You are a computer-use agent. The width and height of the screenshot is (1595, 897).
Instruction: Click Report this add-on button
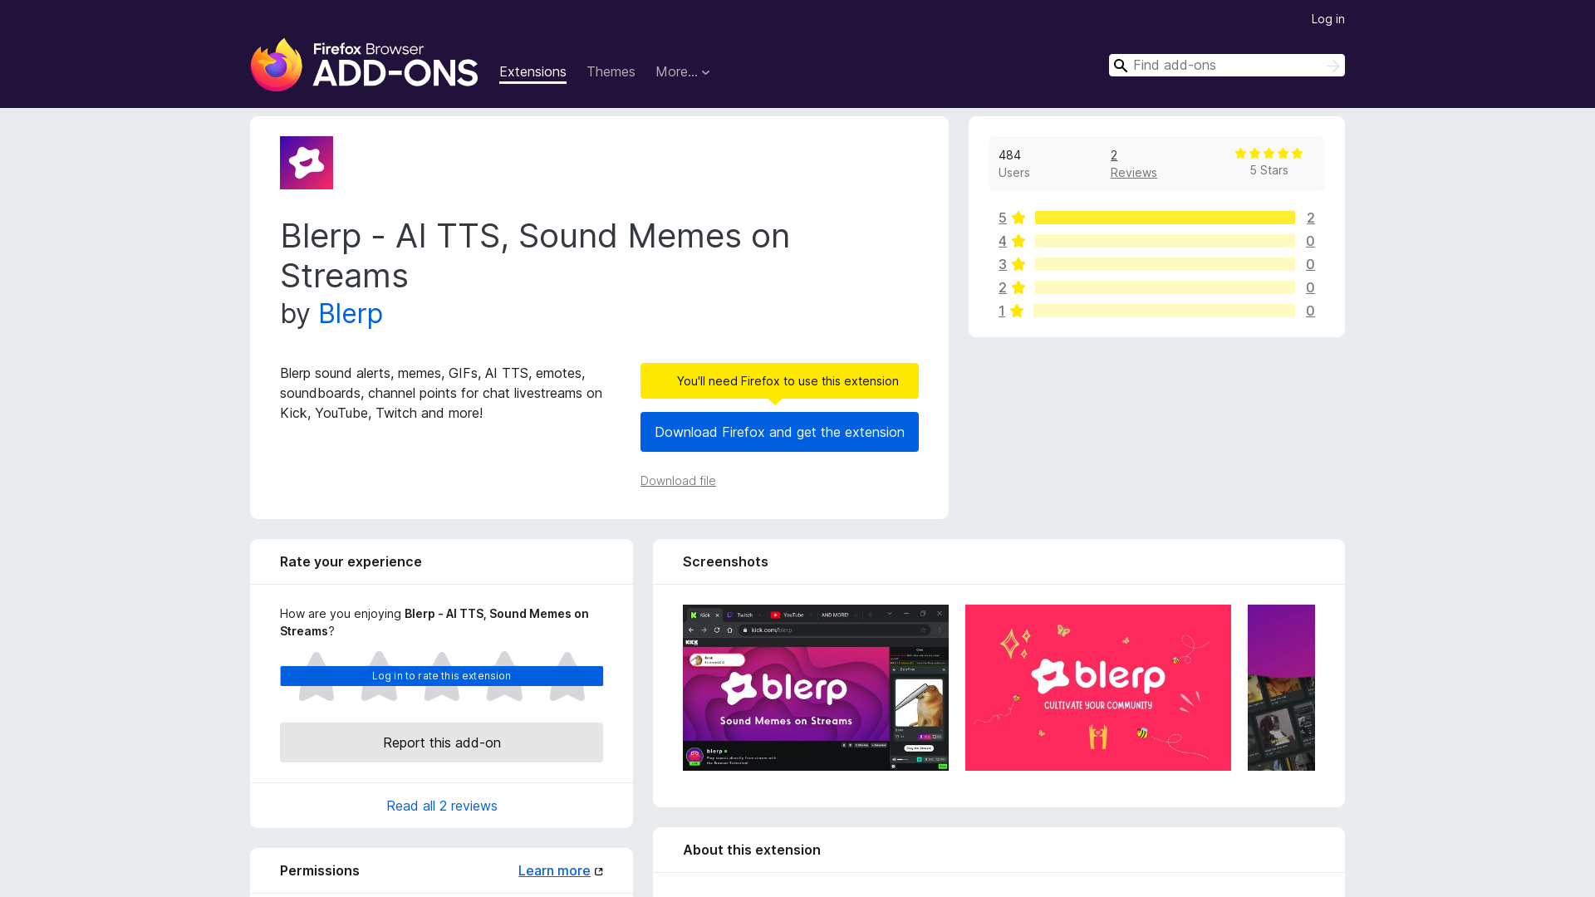[441, 743]
